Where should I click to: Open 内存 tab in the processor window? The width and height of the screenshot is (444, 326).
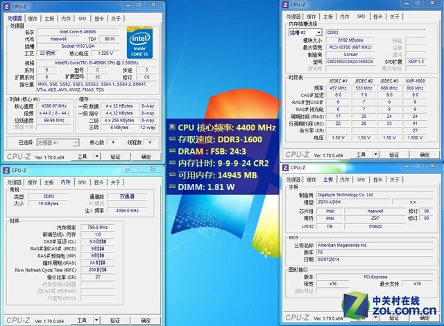(66, 19)
